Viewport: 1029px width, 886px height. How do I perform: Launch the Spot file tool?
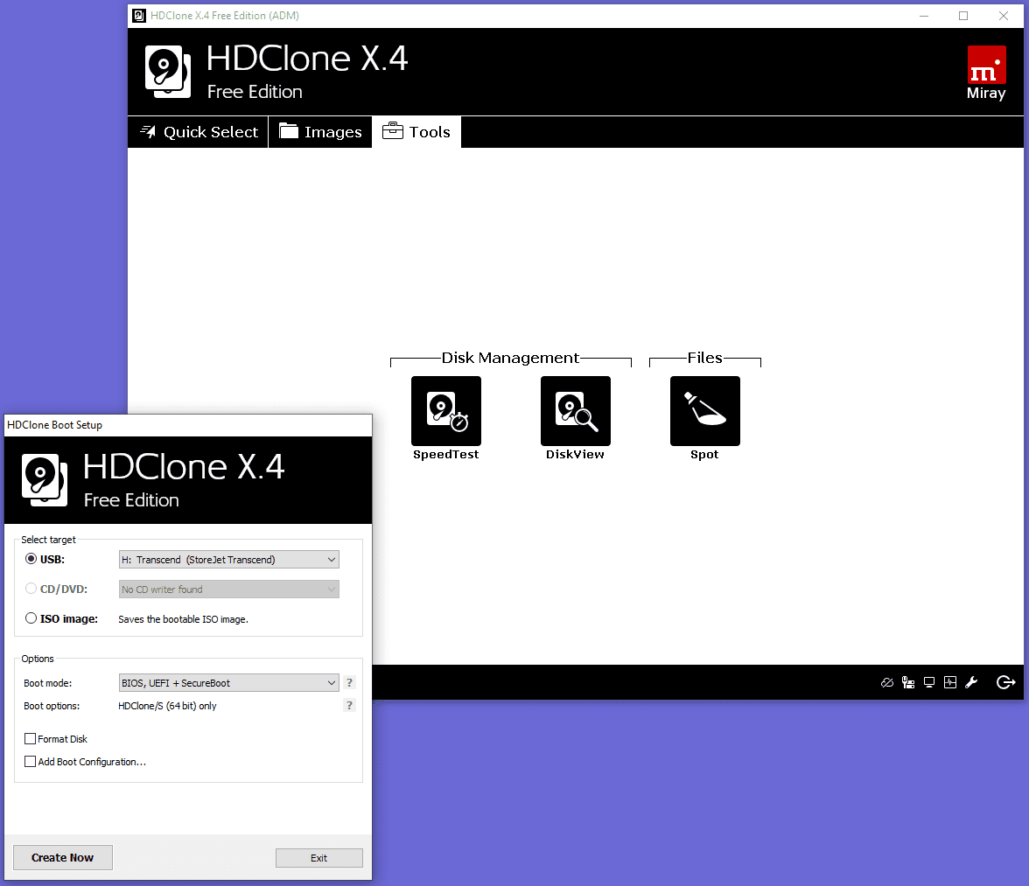(x=704, y=411)
